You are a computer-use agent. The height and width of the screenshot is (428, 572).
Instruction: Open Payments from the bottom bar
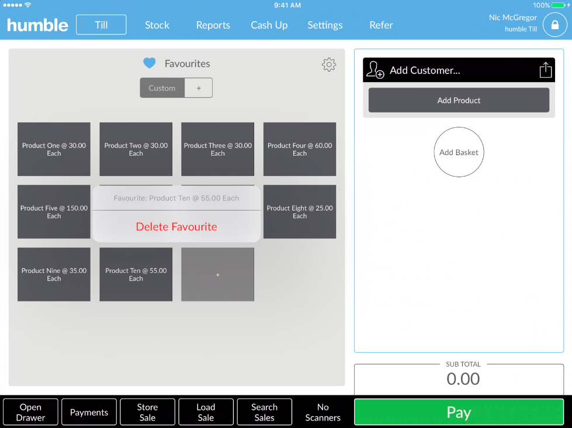(x=89, y=412)
